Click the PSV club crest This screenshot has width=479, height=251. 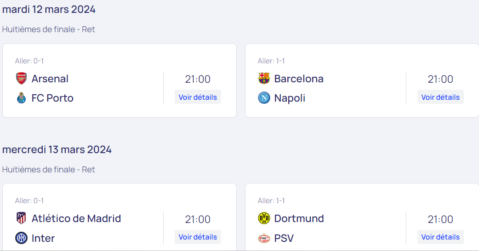264,238
